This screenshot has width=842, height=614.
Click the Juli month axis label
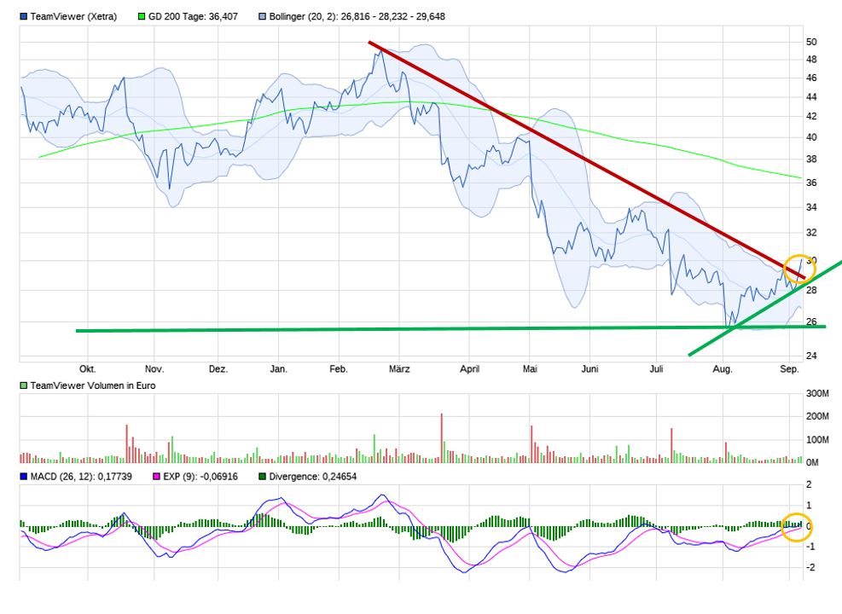tap(656, 368)
